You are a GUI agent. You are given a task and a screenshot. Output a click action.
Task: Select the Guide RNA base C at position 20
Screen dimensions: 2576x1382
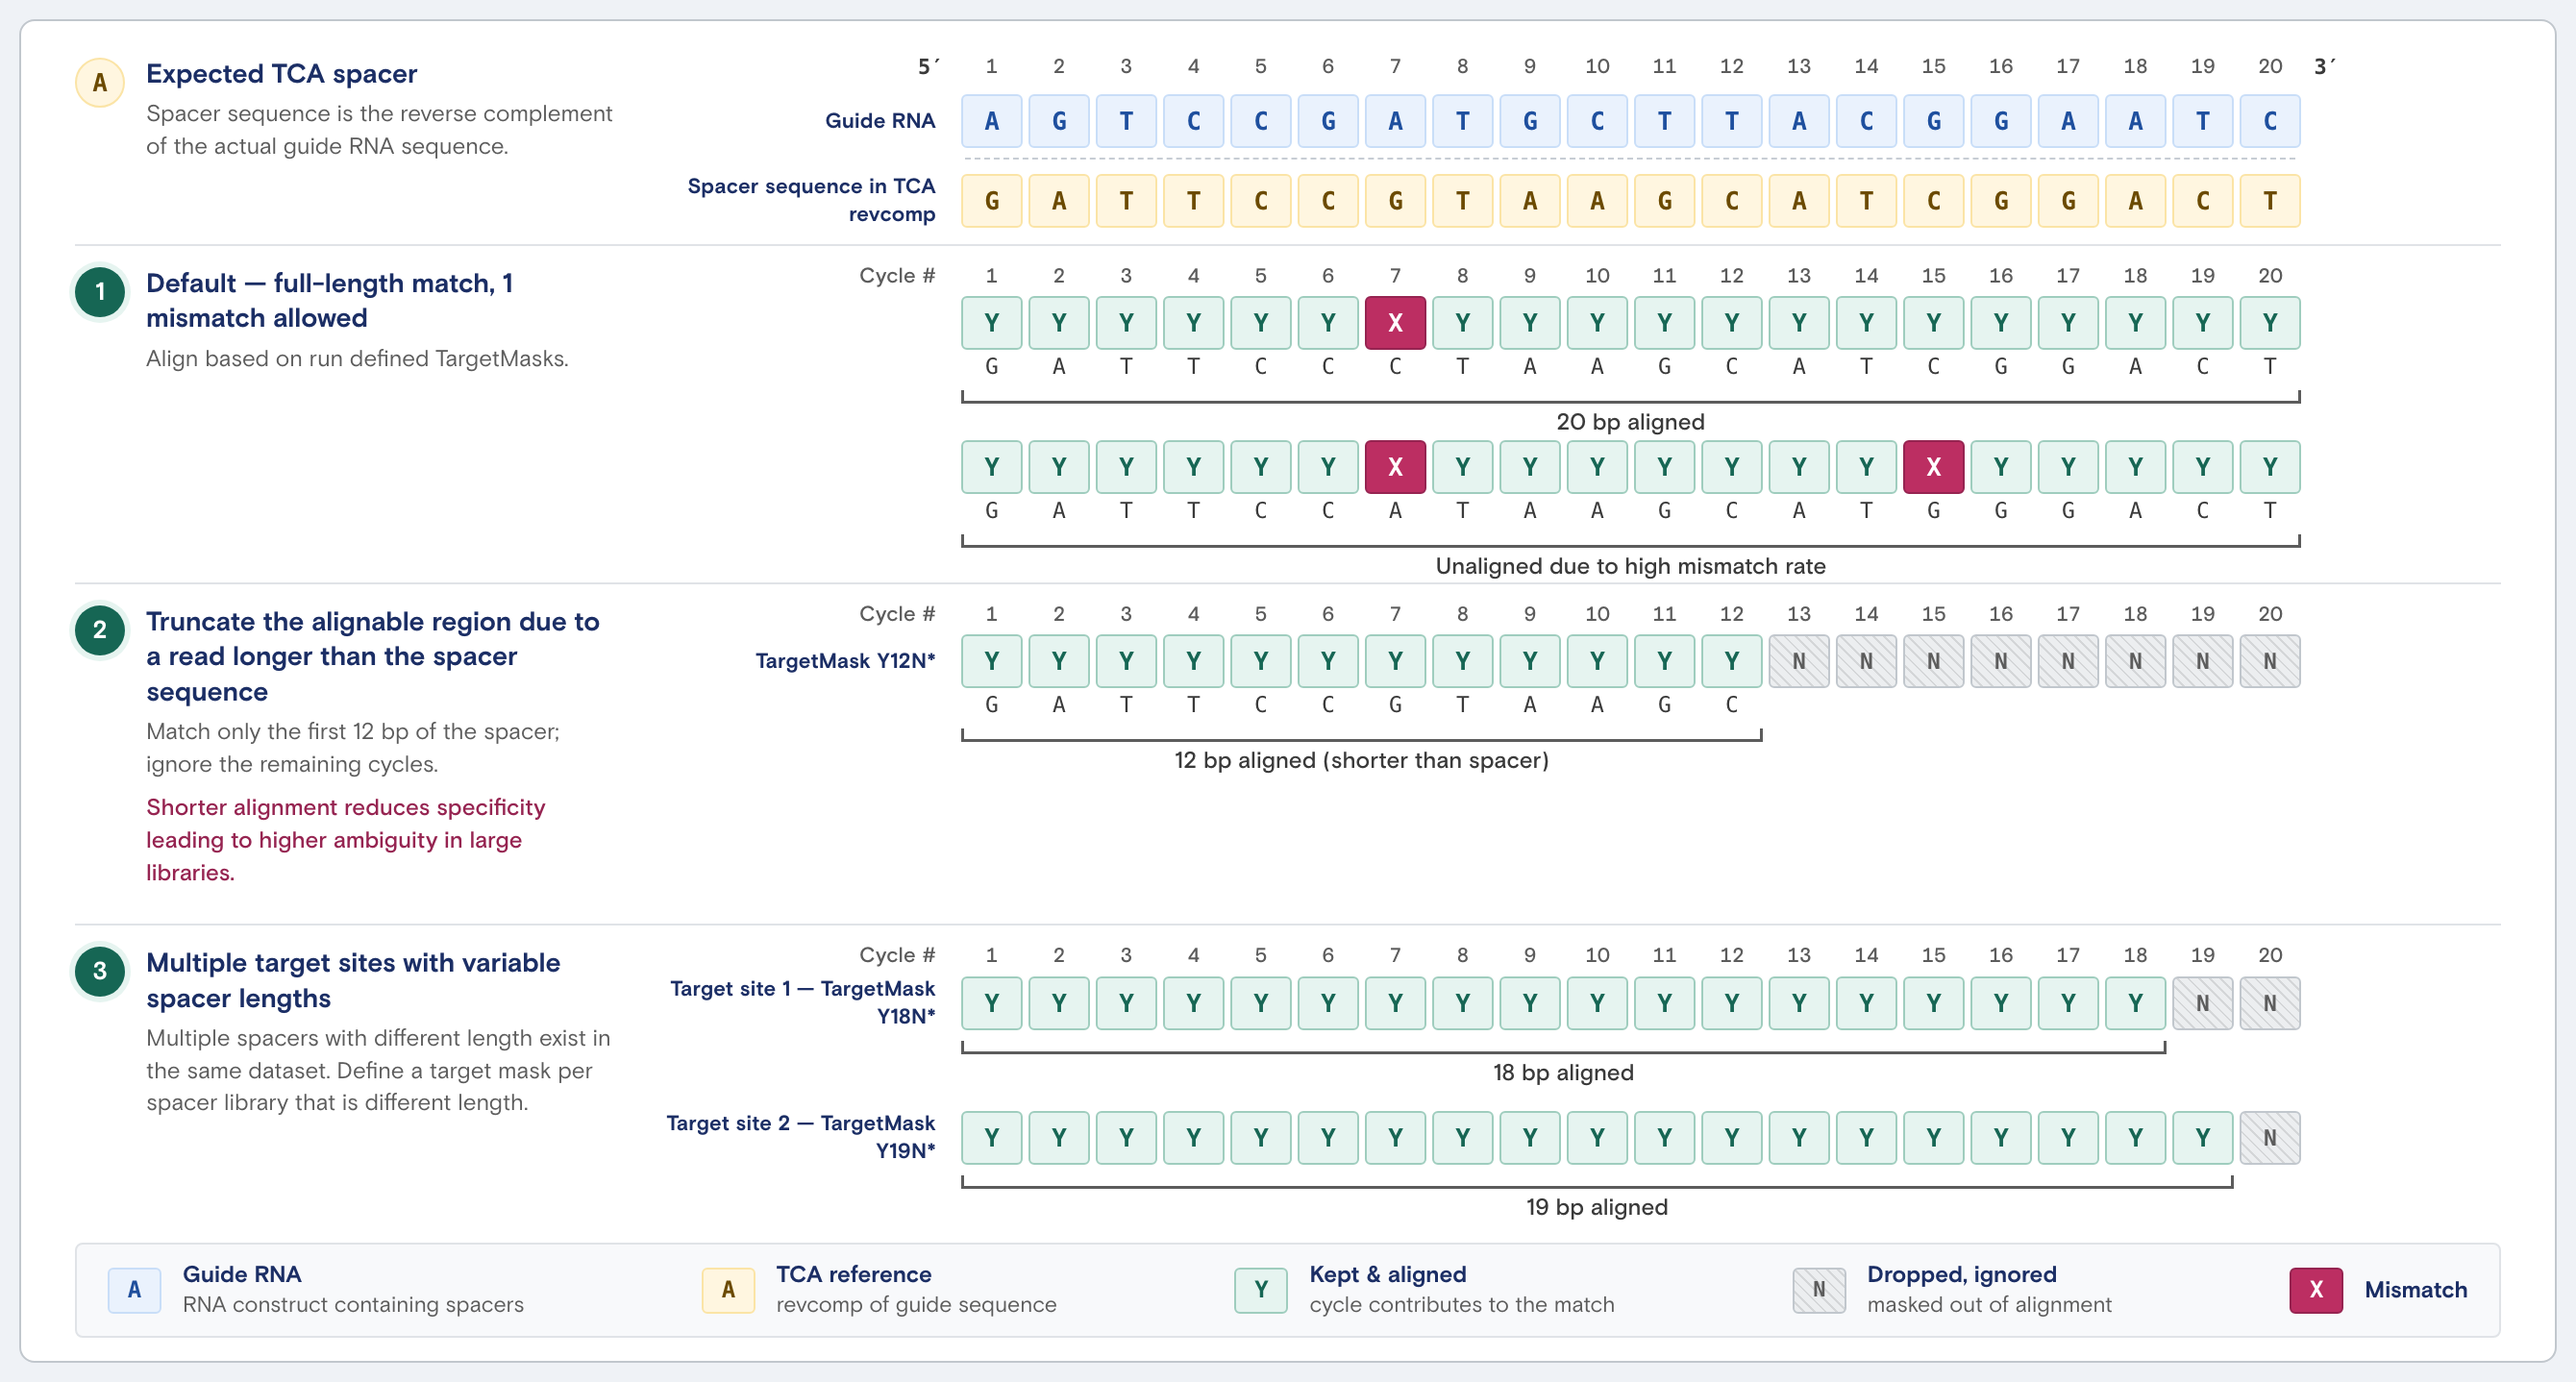[x=2270, y=121]
